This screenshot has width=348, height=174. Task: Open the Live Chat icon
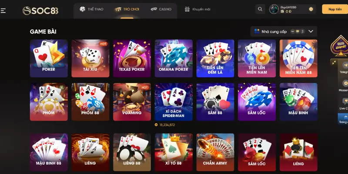[345, 104]
